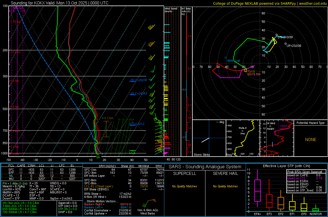Click the 15 km height marker

(17, 22)
